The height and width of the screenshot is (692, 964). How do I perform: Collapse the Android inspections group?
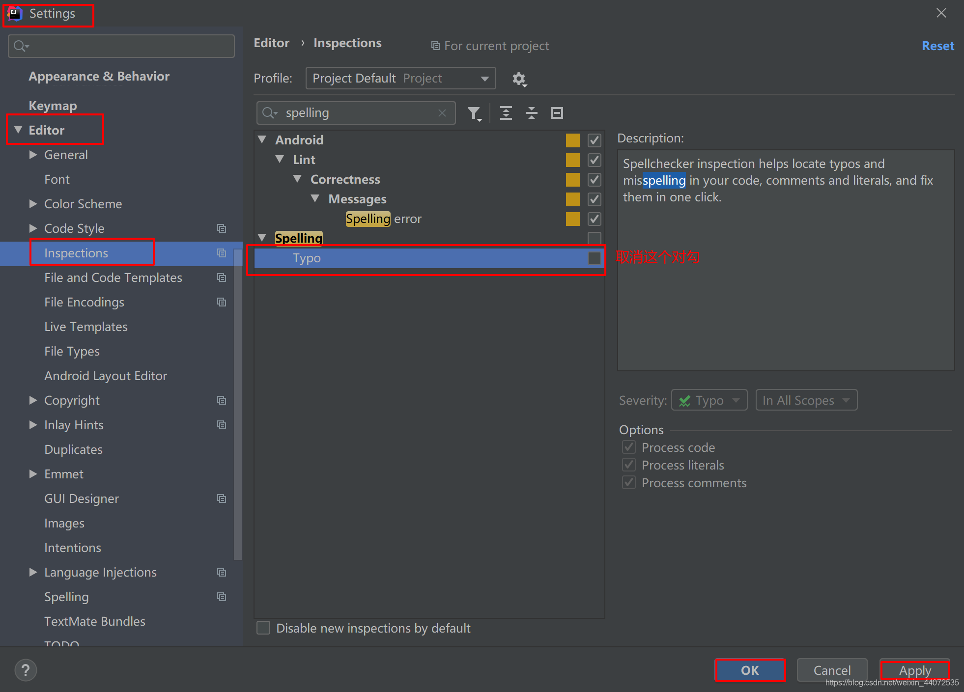(262, 140)
